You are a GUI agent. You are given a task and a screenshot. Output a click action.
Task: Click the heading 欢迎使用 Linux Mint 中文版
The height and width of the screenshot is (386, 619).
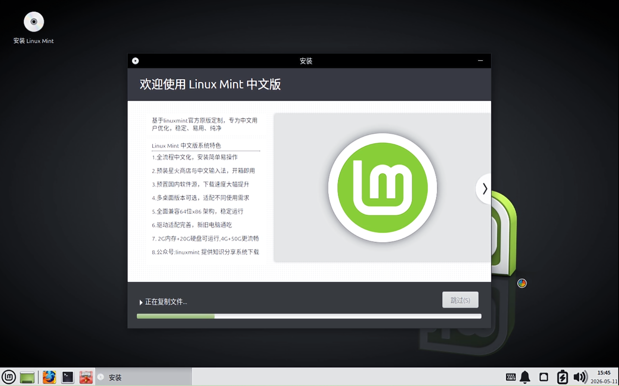click(210, 84)
